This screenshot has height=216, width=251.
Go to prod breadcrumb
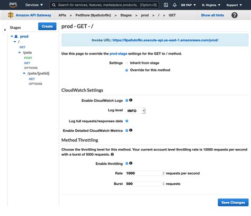click(x=145, y=15)
